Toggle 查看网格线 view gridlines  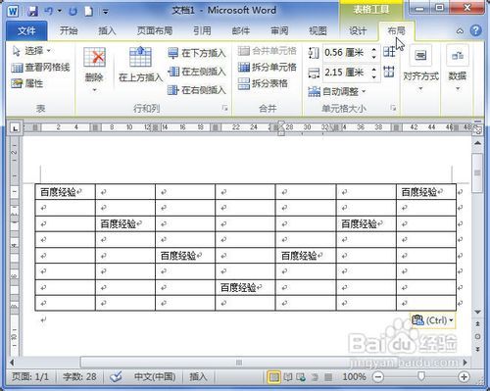[x=40, y=68]
